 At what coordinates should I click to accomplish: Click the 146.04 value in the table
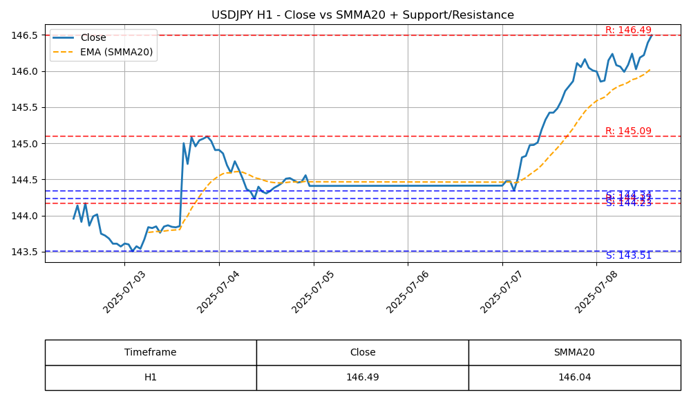(x=575, y=378)
